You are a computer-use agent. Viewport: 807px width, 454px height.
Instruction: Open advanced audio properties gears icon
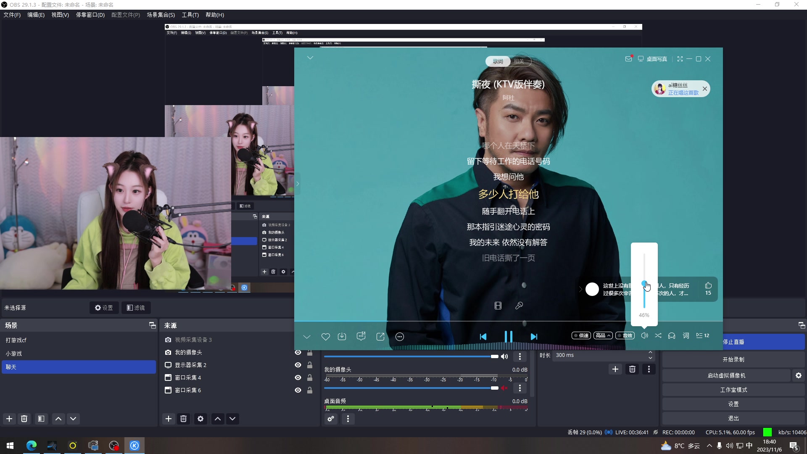331,419
